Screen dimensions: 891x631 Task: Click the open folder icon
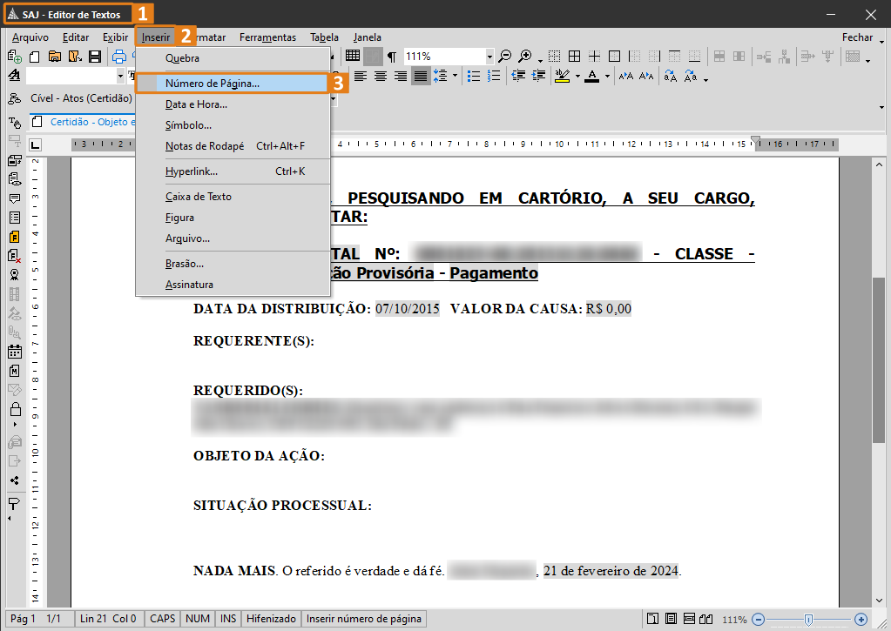tap(55, 57)
